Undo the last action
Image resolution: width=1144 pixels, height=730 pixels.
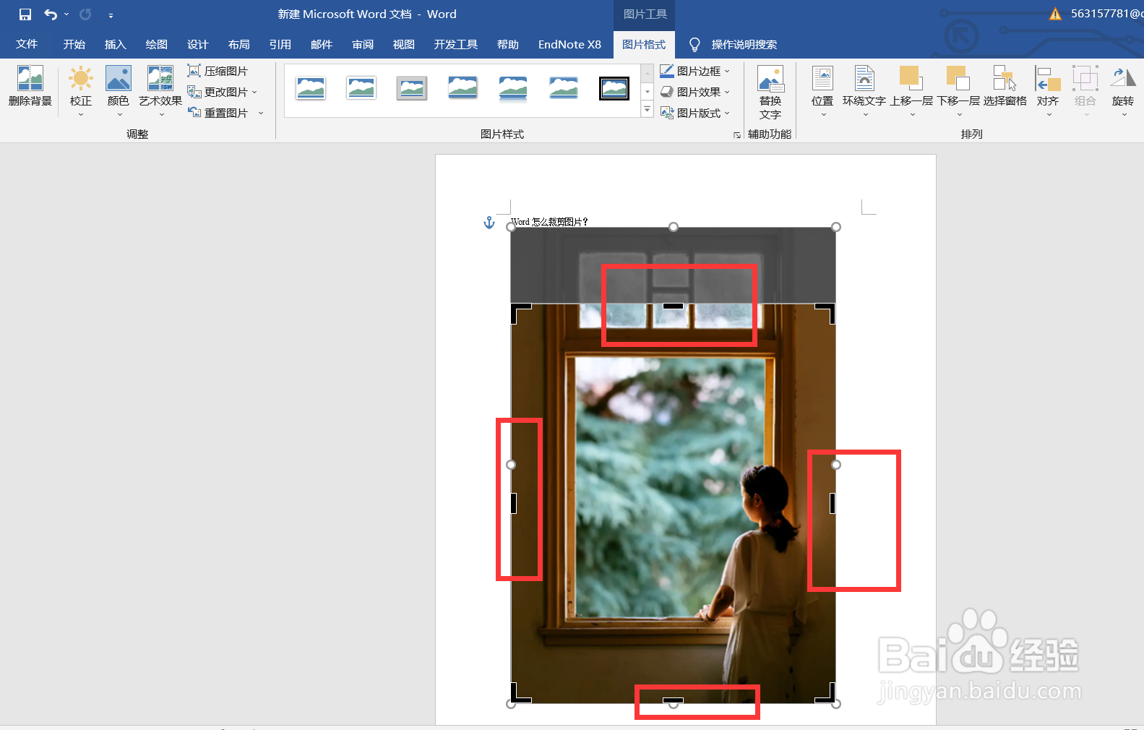click(51, 14)
